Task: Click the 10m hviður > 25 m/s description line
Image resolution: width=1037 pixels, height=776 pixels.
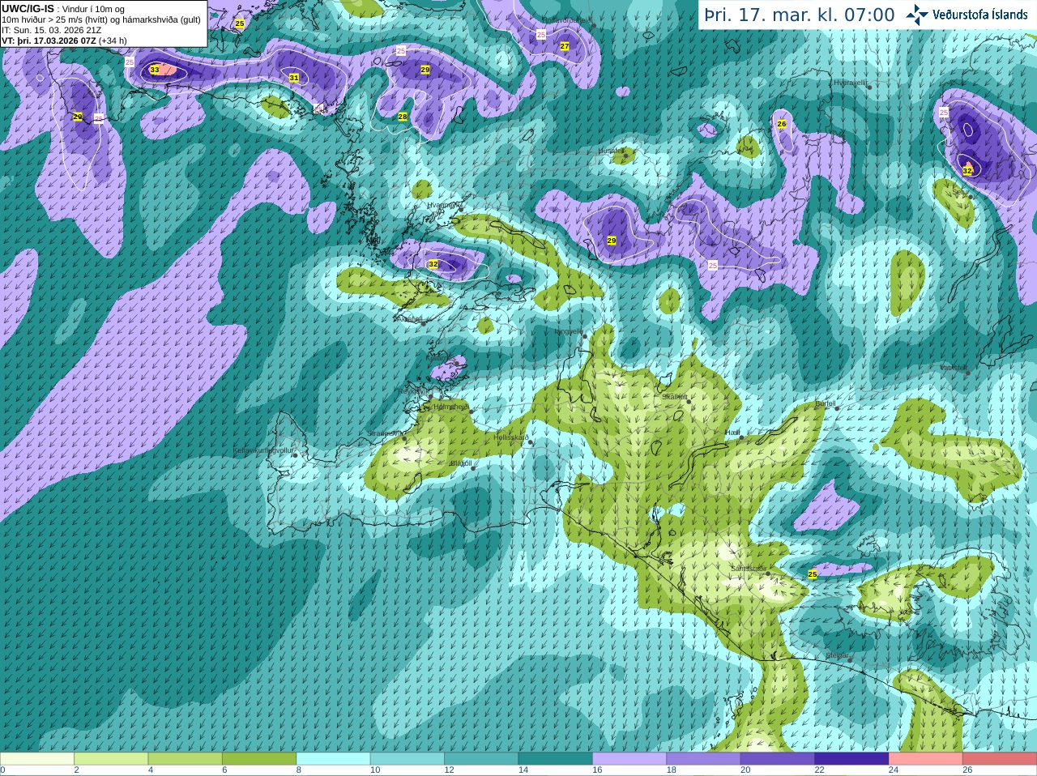Action: pos(101,19)
